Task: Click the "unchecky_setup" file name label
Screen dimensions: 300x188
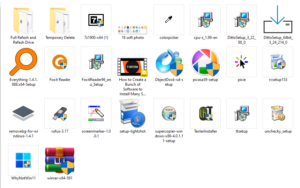Action: (278, 131)
